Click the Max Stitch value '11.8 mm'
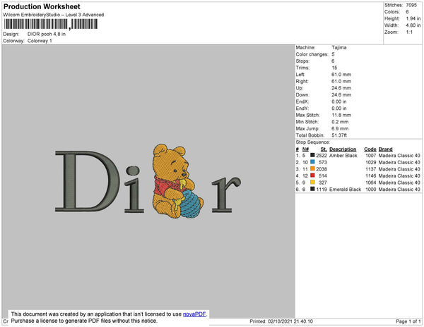 pos(341,115)
